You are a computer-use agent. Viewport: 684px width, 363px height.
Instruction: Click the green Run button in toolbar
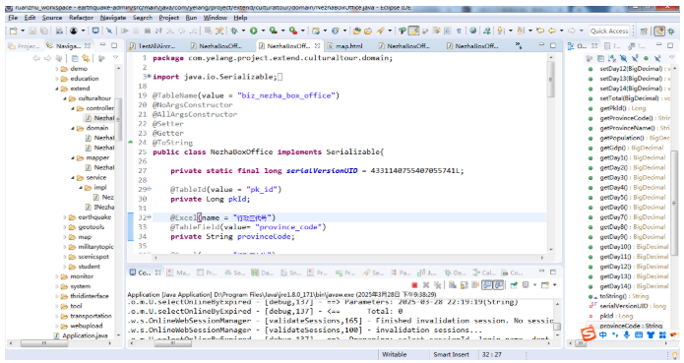pos(254,30)
